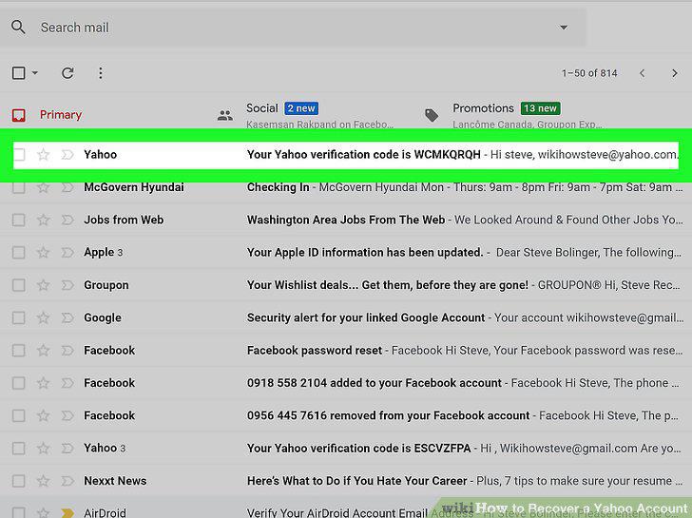Viewport: 692px width, 518px height.
Task: Click the Primary inbox icon
Action: [x=19, y=116]
